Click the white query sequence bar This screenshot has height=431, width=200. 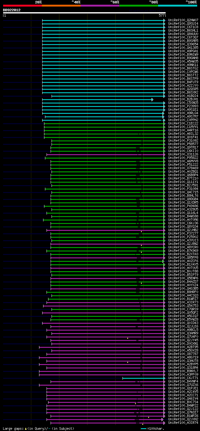(x=84, y=13)
